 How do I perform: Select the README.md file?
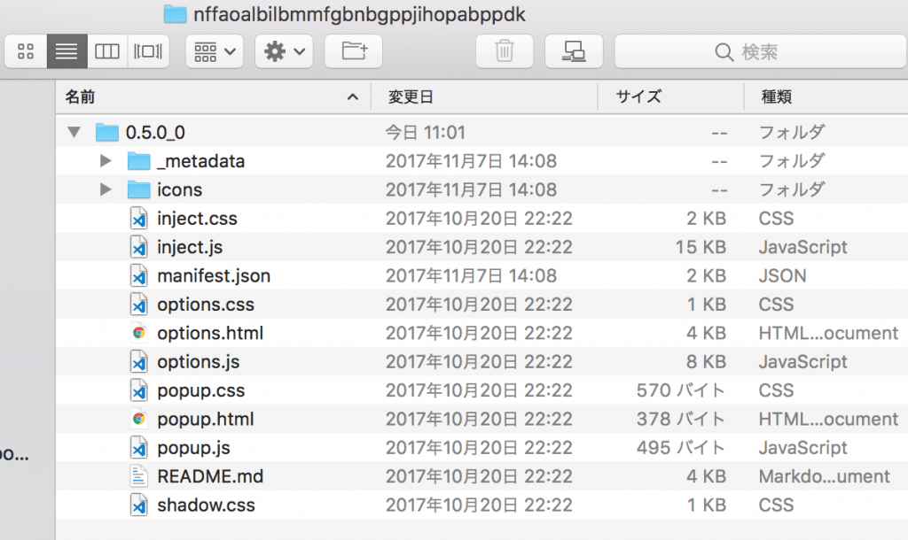coord(481,476)
